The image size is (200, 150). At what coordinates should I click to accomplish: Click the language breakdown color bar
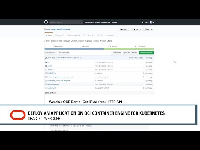(x=99, y=49)
